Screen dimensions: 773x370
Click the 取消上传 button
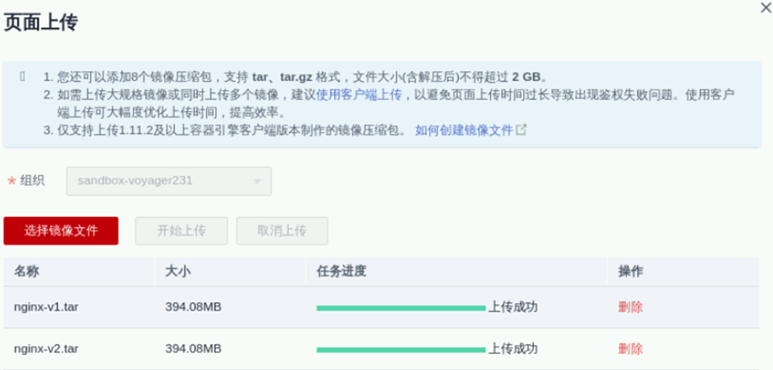282,230
